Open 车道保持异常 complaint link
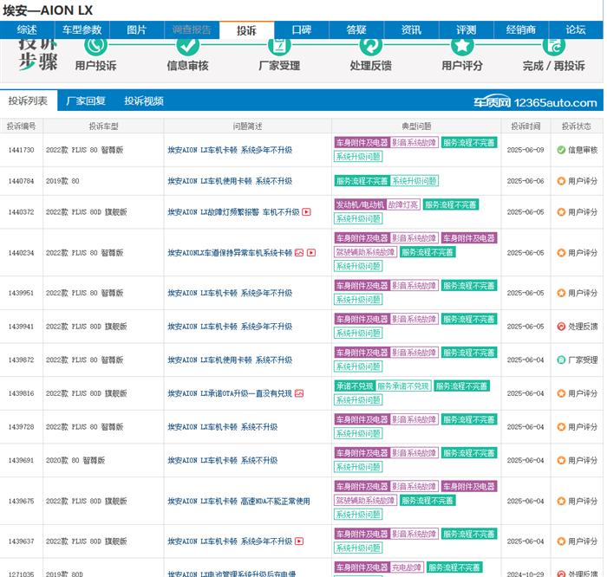The width and height of the screenshot is (607, 577). 230,252
